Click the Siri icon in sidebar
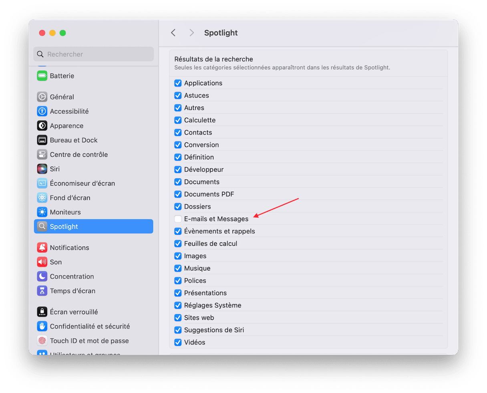This screenshot has height=393, width=487. tap(42, 169)
